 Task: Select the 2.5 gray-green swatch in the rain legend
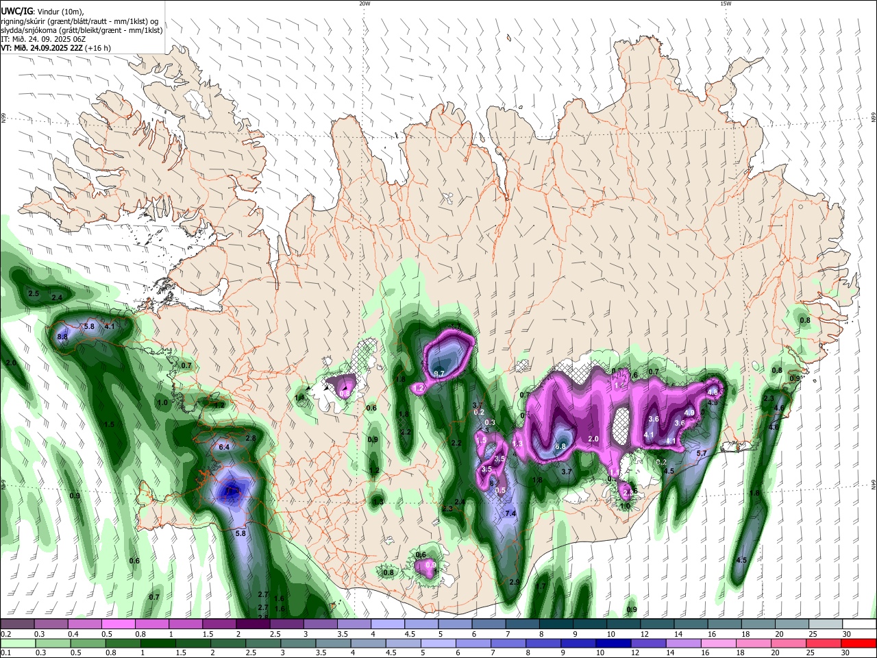click(x=262, y=643)
